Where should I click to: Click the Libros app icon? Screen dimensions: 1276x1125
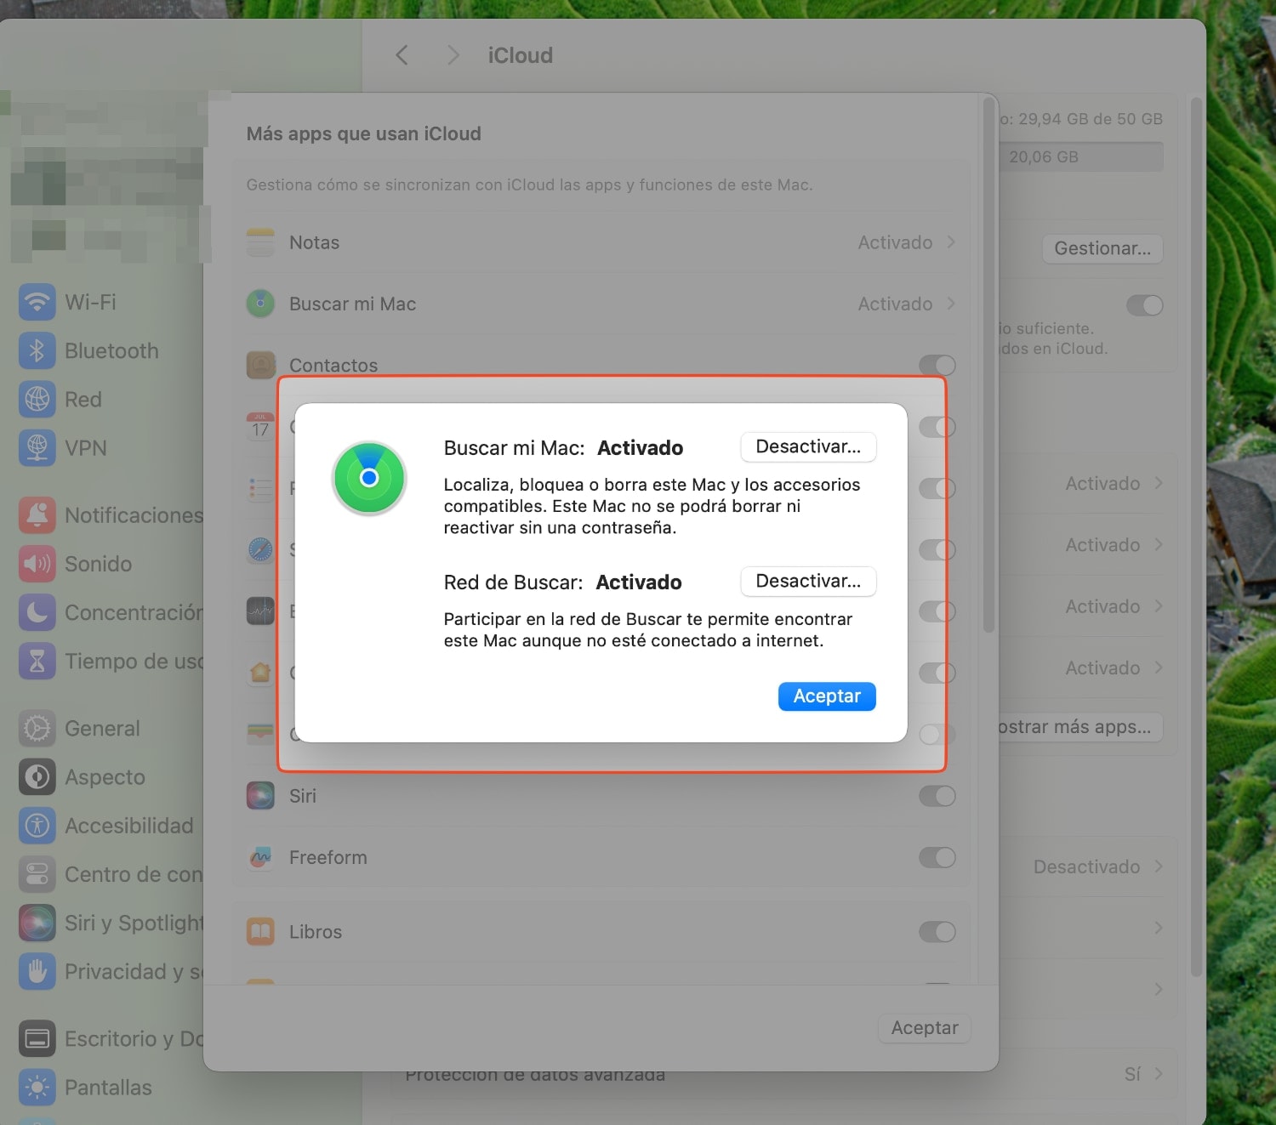(x=260, y=932)
